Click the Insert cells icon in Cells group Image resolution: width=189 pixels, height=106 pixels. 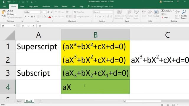pos(144,12)
